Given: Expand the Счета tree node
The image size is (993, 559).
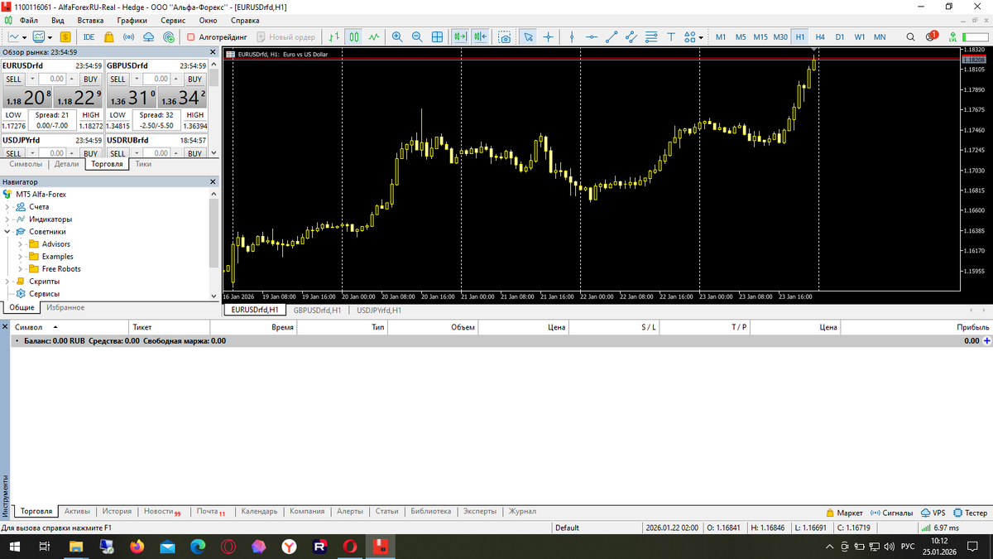Looking at the screenshot, I should [7, 207].
